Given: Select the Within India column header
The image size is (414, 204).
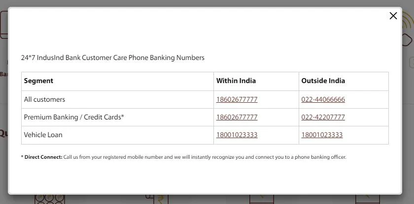Looking at the screenshot, I should pos(236,81).
